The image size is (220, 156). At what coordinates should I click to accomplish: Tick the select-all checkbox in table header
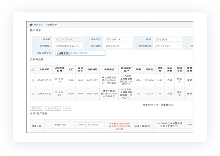[33, 69]
